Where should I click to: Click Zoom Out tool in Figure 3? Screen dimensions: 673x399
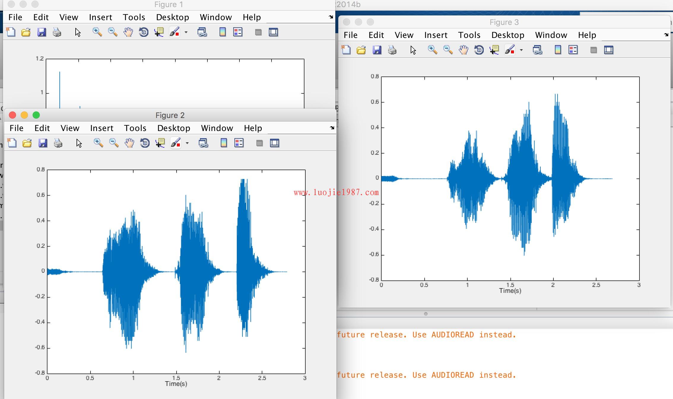pos(448,50)
